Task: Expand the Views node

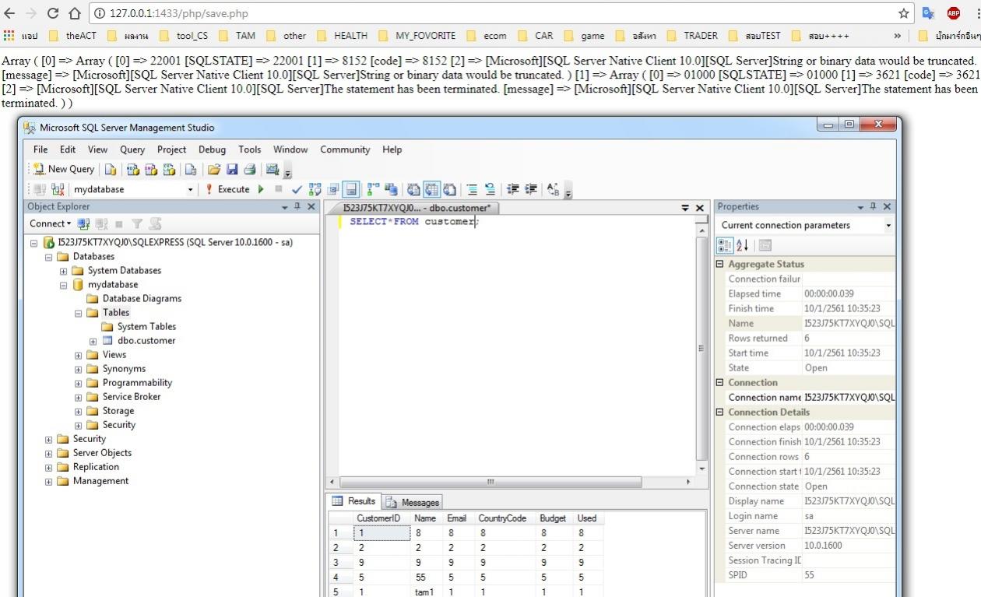Action: [79, 355]
